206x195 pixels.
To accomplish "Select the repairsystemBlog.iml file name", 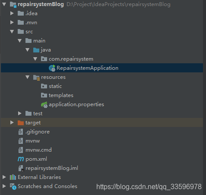I will [x=52, y=168].
